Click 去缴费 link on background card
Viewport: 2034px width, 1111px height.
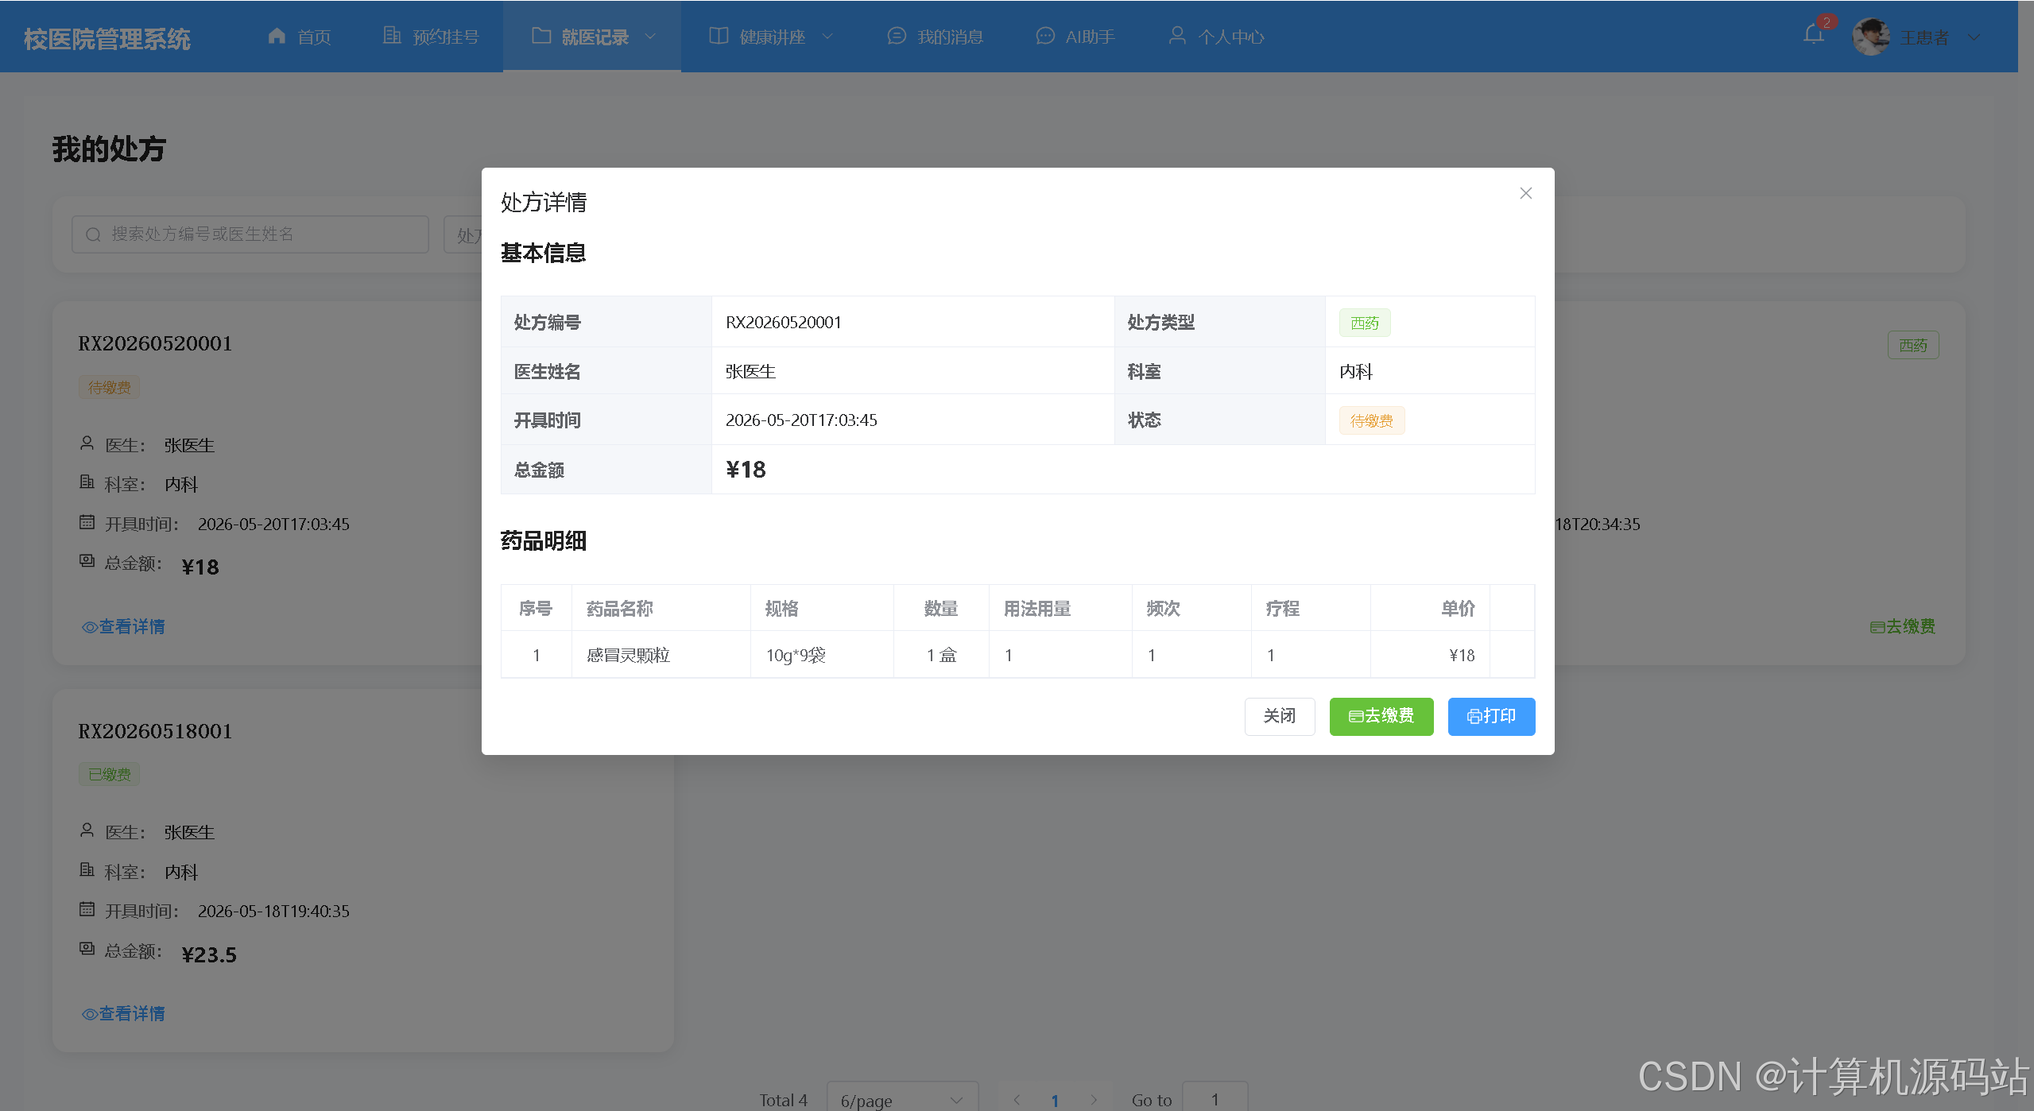coord(1903,627)
